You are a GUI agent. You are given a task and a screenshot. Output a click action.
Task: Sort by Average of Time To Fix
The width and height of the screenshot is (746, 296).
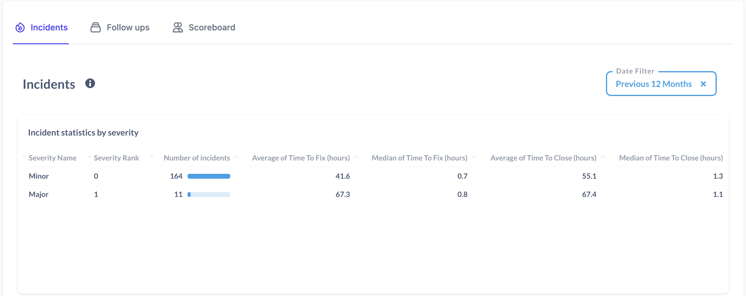(x=301, y=158)
